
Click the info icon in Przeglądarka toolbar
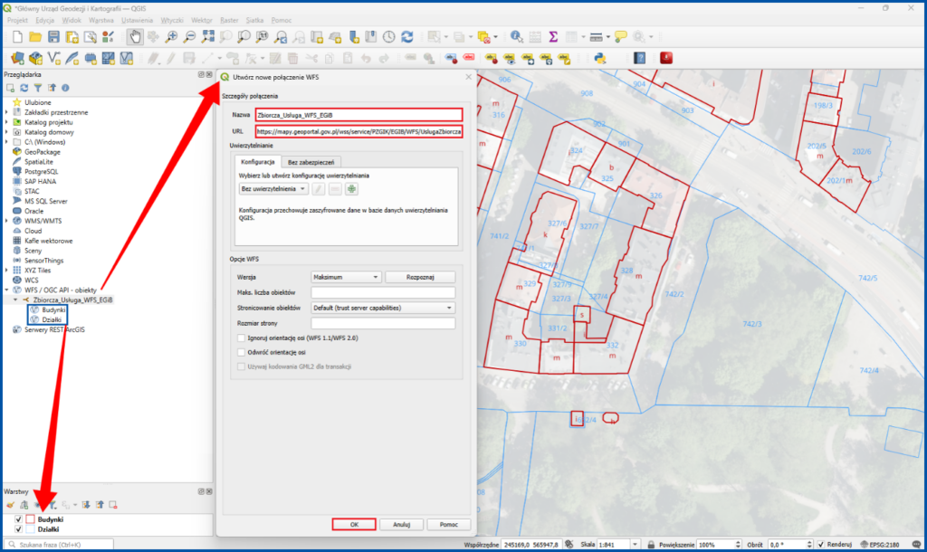pyautogui.click(x=65, y=88)
